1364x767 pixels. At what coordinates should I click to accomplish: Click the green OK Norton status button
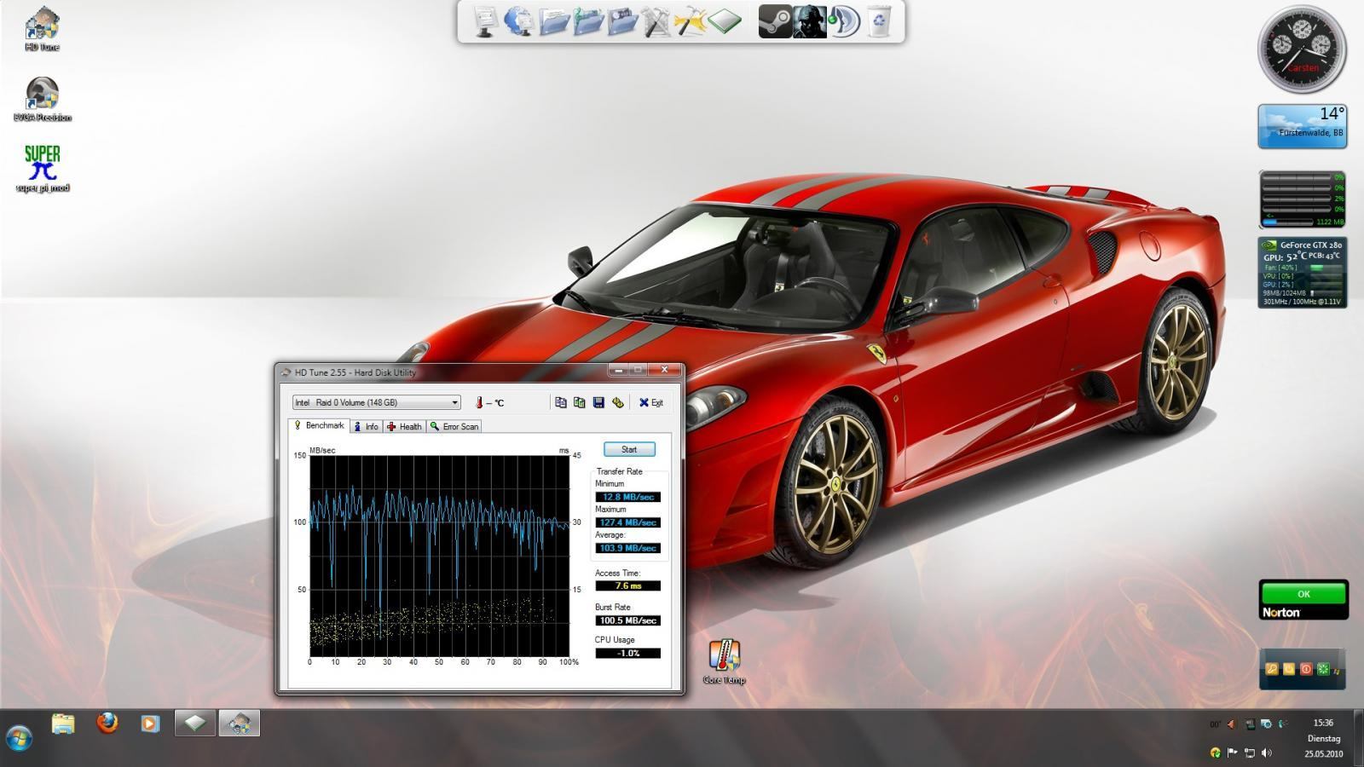click(1303, 594)
